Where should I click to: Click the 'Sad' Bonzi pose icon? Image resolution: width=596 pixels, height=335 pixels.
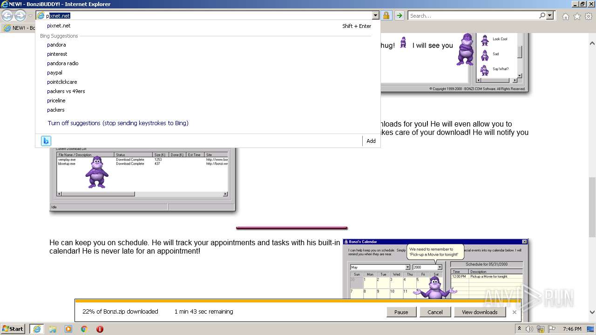(485, 55)
